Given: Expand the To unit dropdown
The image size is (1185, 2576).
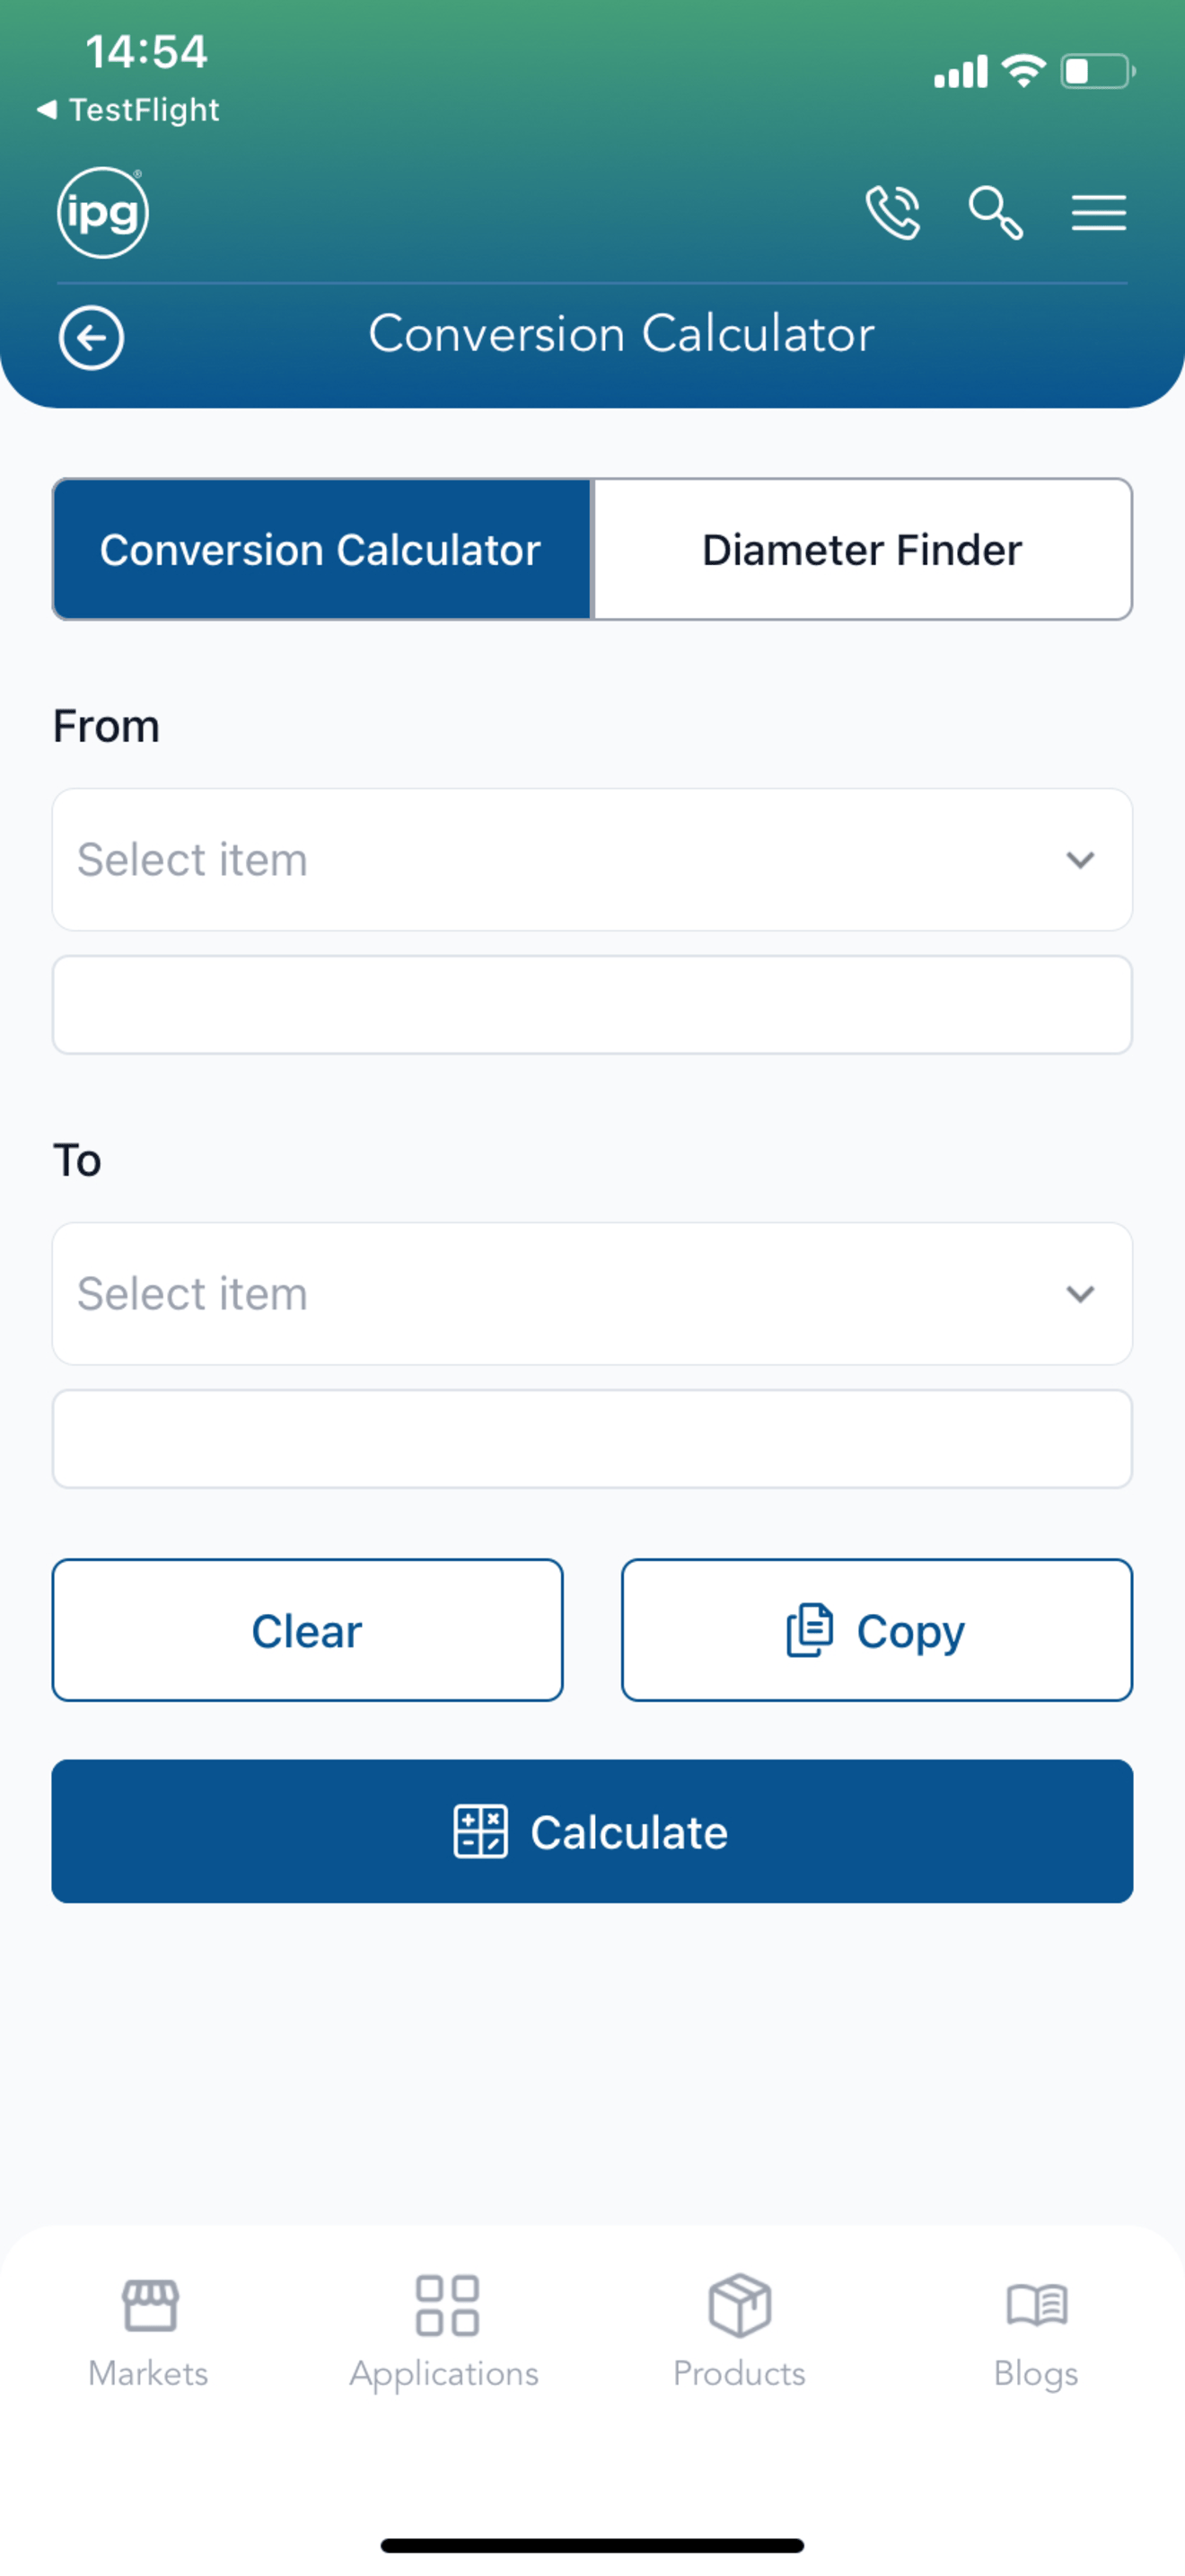Looking at the screenshot, I should pyautogui.click(x=592, y=1294).
